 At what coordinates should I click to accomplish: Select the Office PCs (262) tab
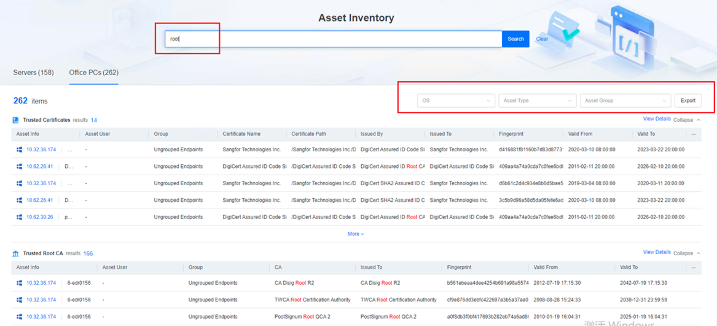[93, 73]
